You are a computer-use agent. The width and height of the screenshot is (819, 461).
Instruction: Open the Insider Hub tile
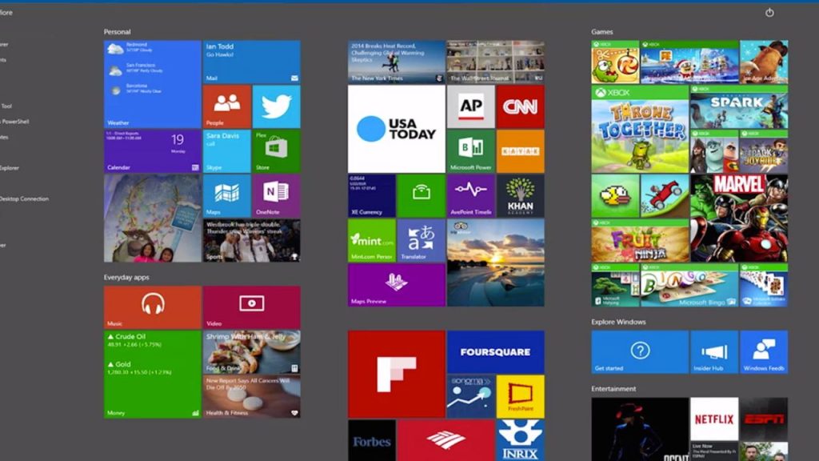point(713,352)
